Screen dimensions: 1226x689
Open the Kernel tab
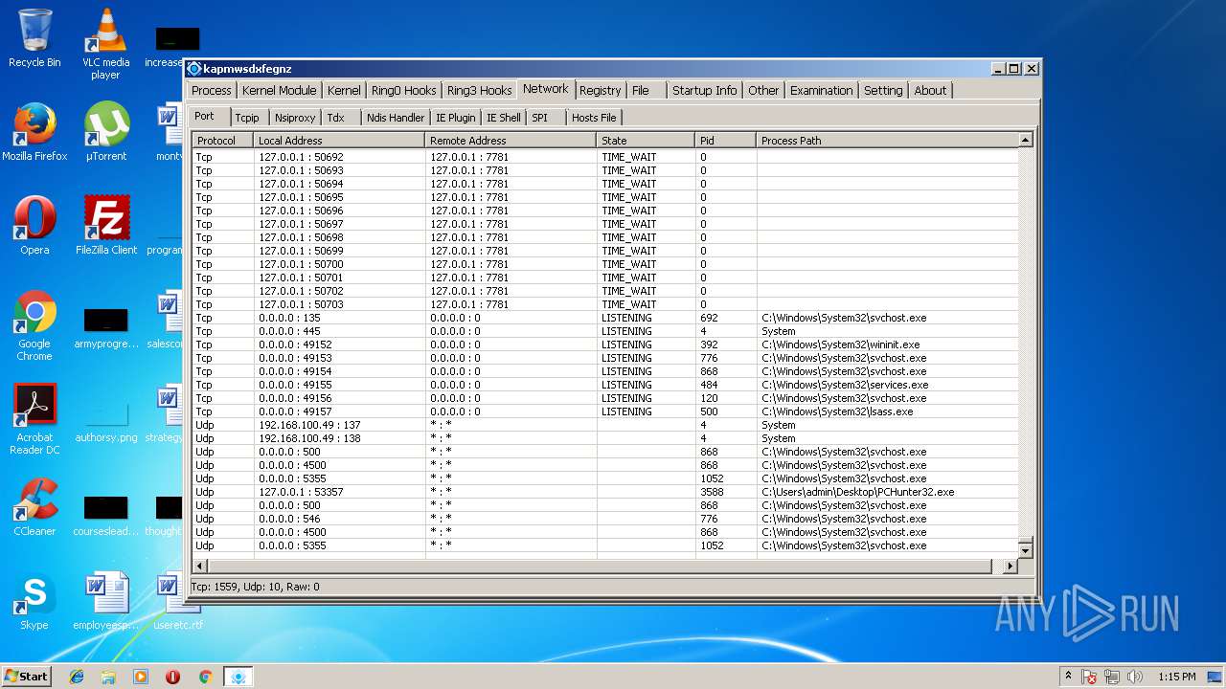344,90
